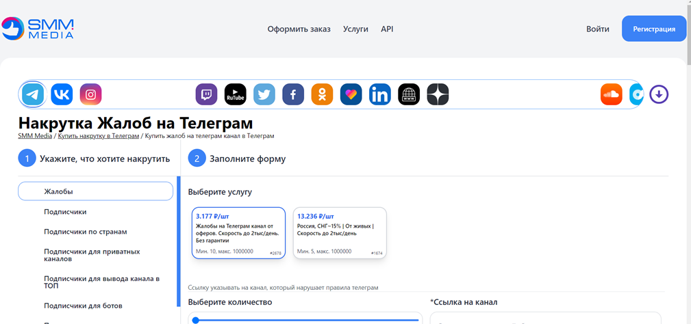
Task: Open the API menu item
Action: click(387, 29)
